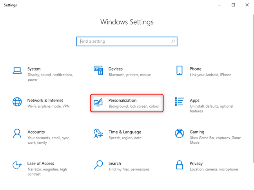Image resolution: width=254 pixels, height=190 pixels.
Task: Click "Link your Android, iPhone" text
Action: (x=210, y=75)
